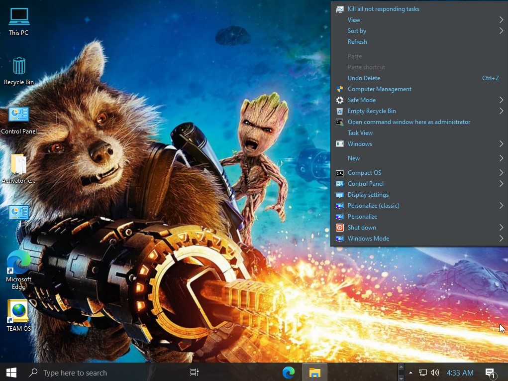Expand the Shut down submenu arrow
This screenshot has width=508, height=381.
(x=501, y=228)
